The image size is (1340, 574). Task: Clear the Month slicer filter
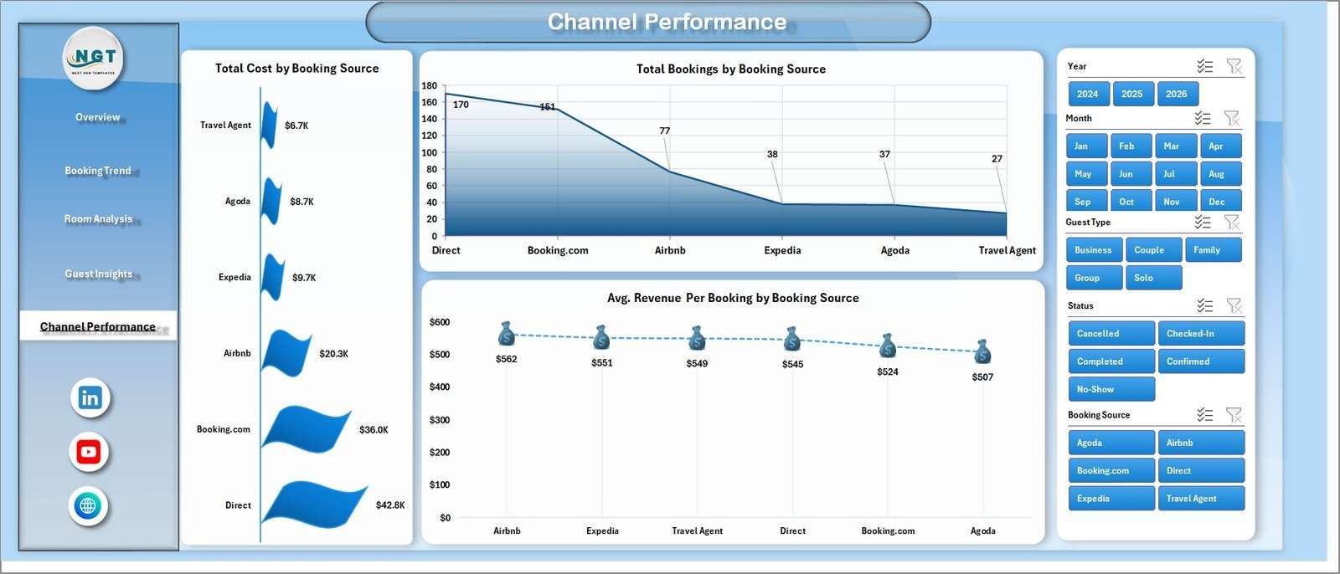click(x=1232, y=118)
